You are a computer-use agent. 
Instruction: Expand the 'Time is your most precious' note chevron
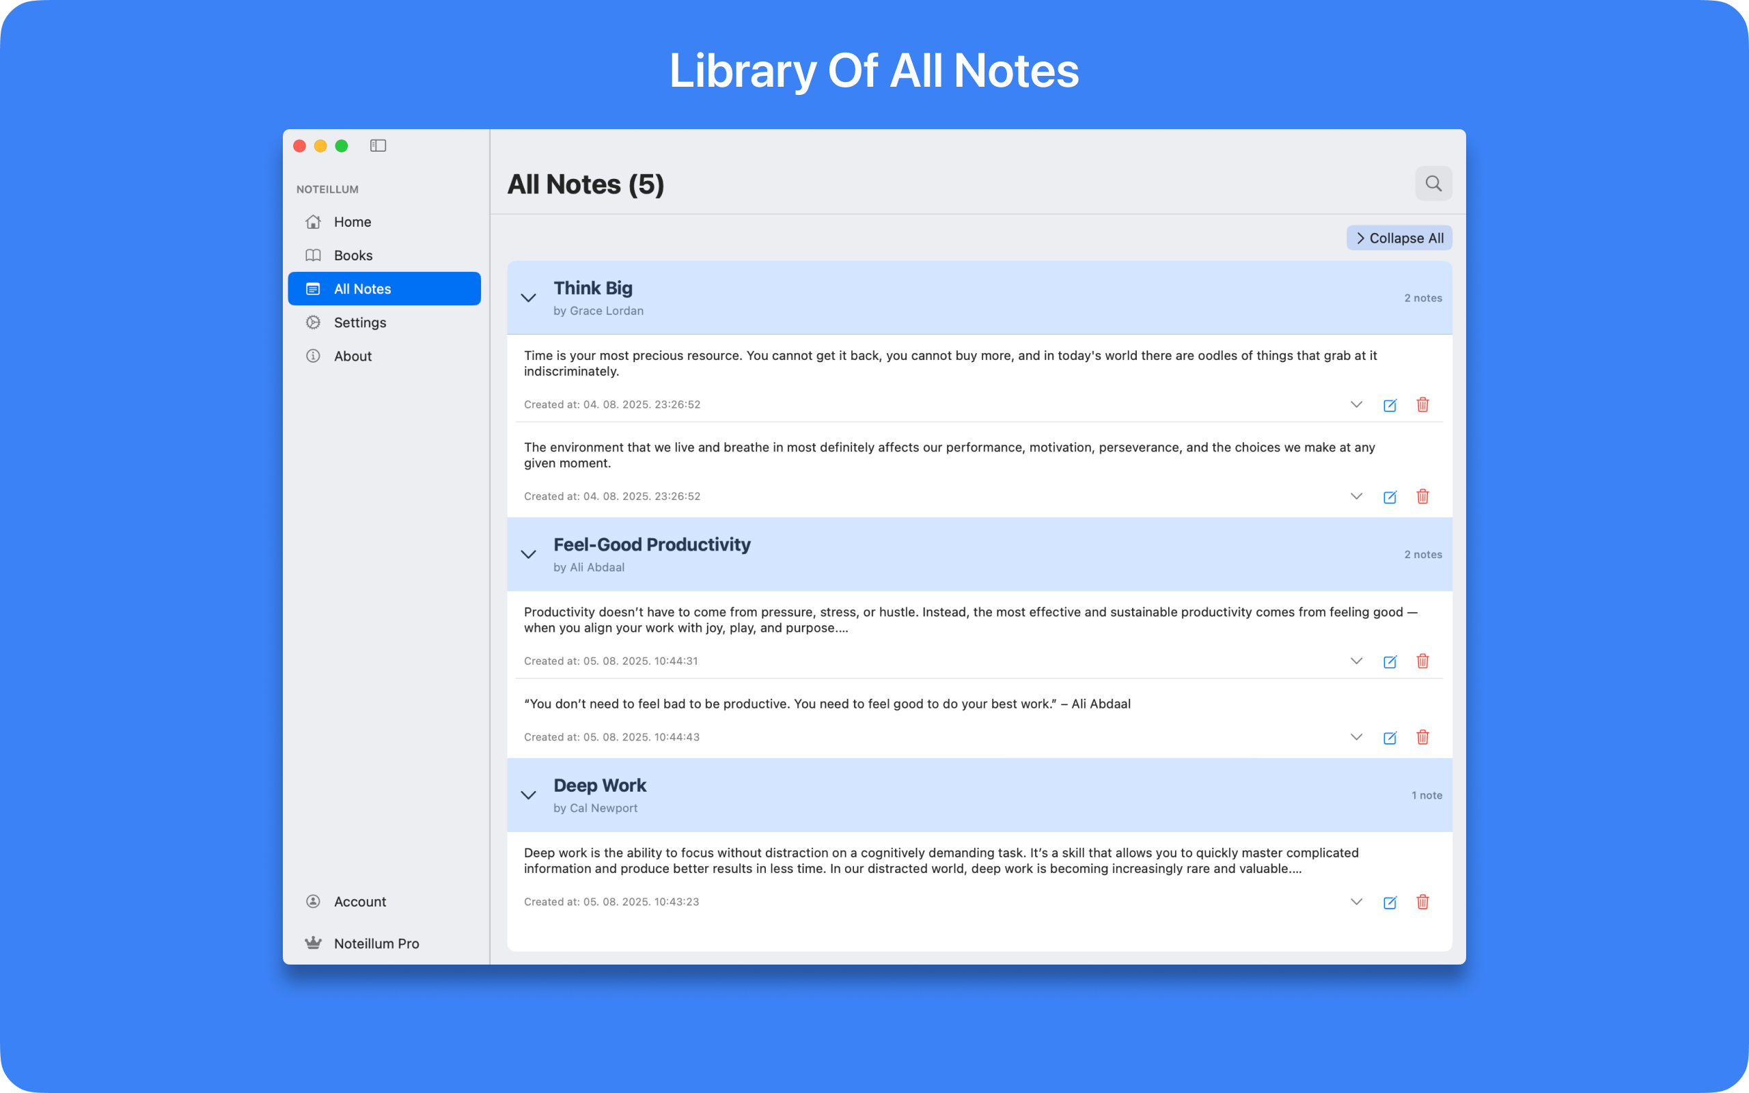pos(1356,405)
